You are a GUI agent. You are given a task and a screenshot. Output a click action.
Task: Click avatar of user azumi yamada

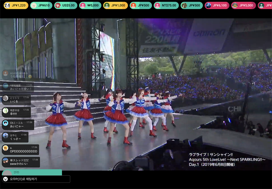click(5, 73)
